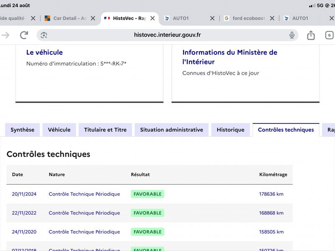
Task: Click the date 20/11/2024
Action: click(x=24, y=194)
